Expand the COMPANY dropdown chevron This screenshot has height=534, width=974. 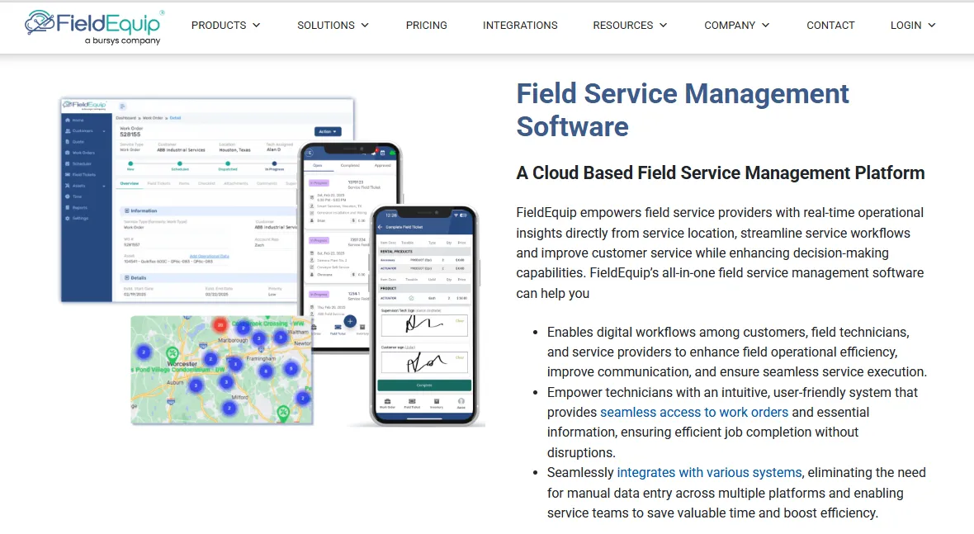tap(765, 26)
